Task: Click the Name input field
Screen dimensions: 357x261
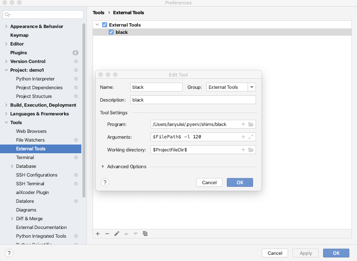Action: tap(156, 87)
